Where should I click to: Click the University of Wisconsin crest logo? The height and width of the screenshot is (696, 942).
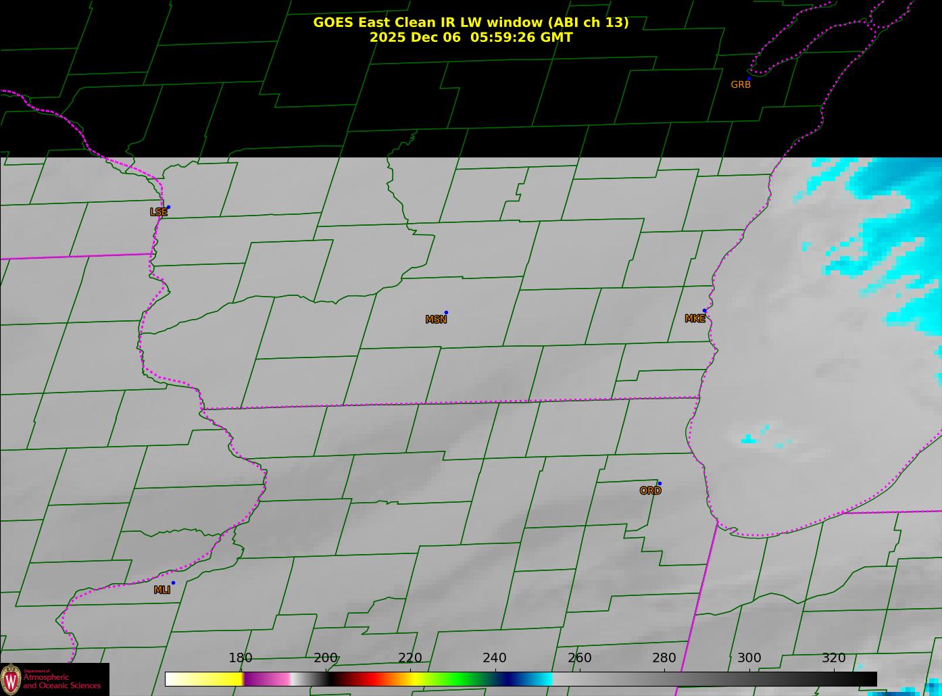[x=11, y=679]
